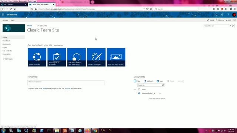The width and height of the screenshot is (237, 133).
Task: Show sidebars in Firefox toolbar
Action: coord(218,9)
